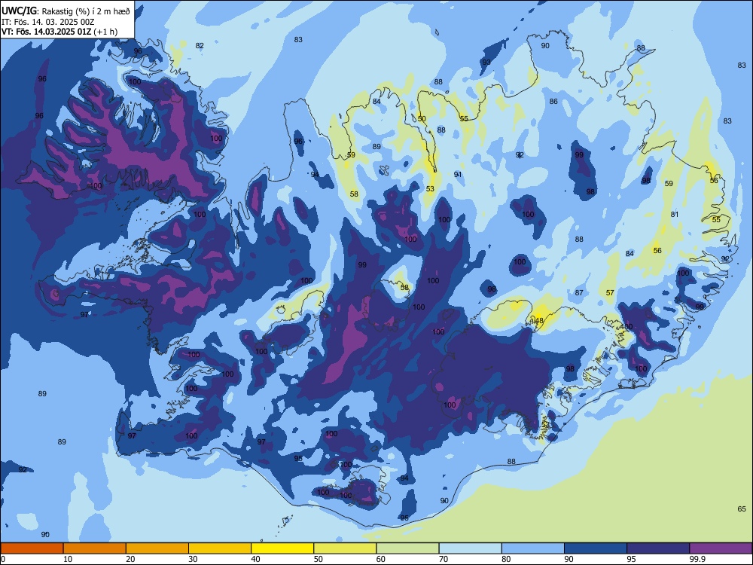Screen dimensions: 753x565
Task: Click the 'VT: Fös. 14.03.2025 01Z (+1 h)' line
Action: pos(59,32)
